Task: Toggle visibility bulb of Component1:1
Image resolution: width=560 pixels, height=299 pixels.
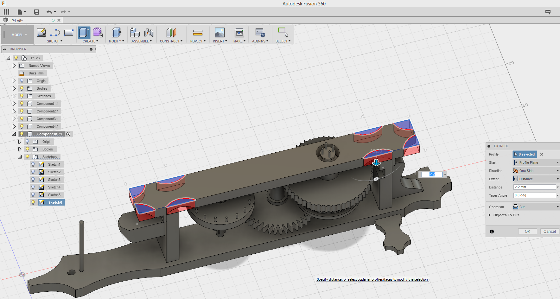Action: [x=22, y=104]
